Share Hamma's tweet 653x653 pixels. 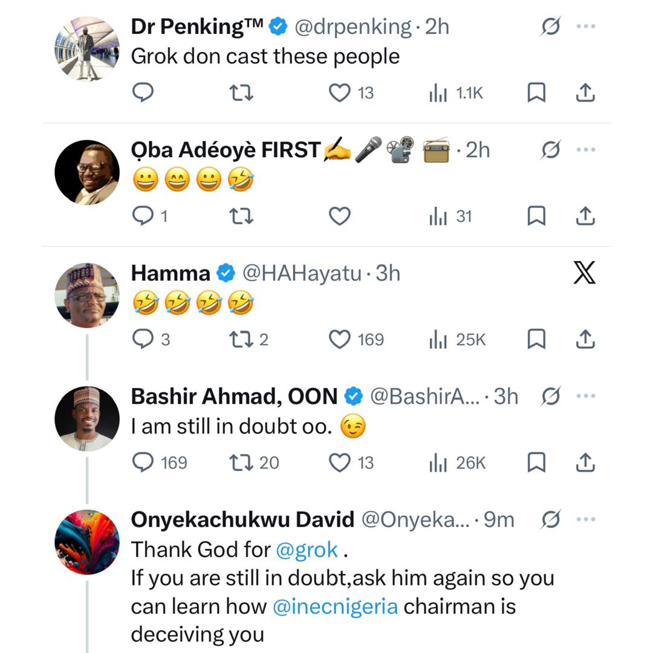pyautogui.click(x=585, y=339)
